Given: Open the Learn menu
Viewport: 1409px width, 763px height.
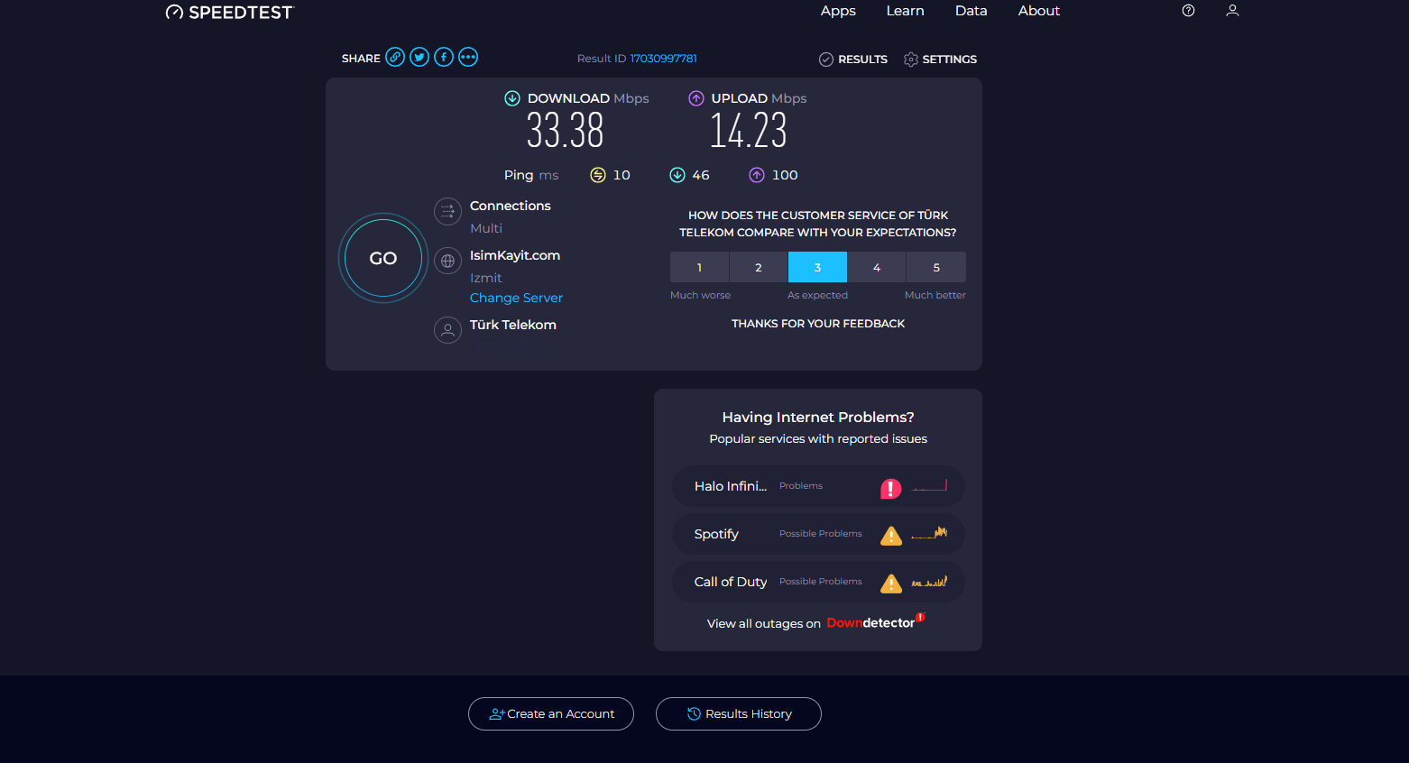Looking at the screenshot, I should tap(905, 11).
